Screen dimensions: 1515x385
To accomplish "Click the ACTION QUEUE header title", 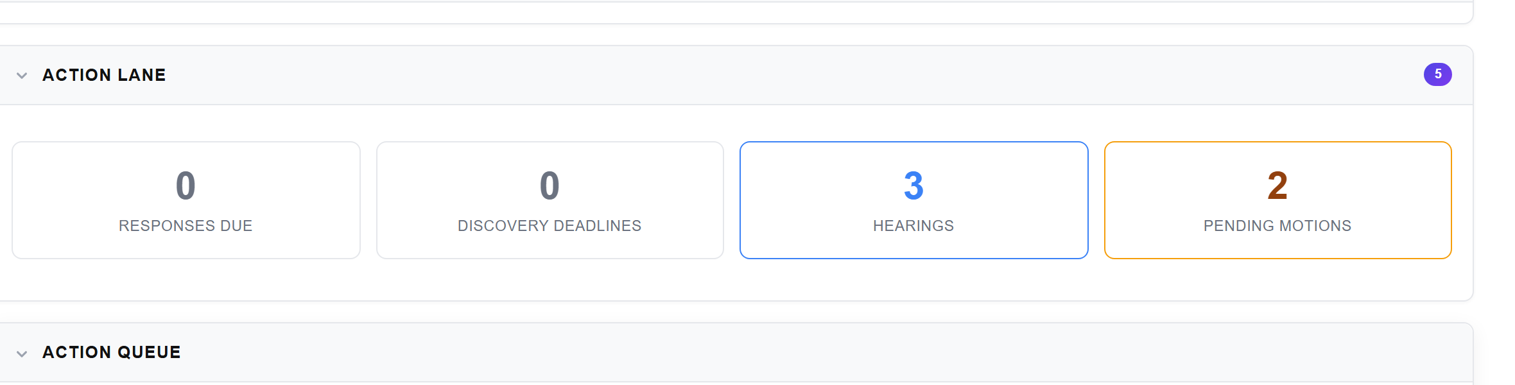I will point(111,352).
